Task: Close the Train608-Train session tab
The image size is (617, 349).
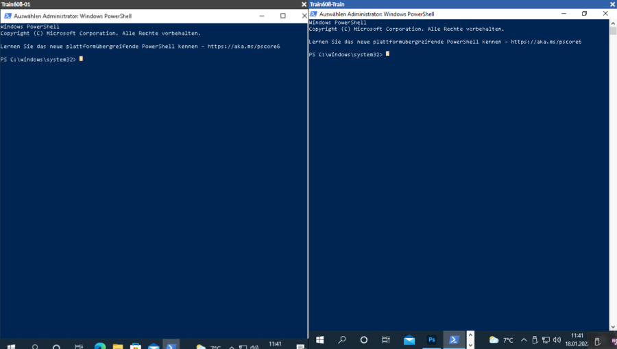Action: (x=613, y=4)
